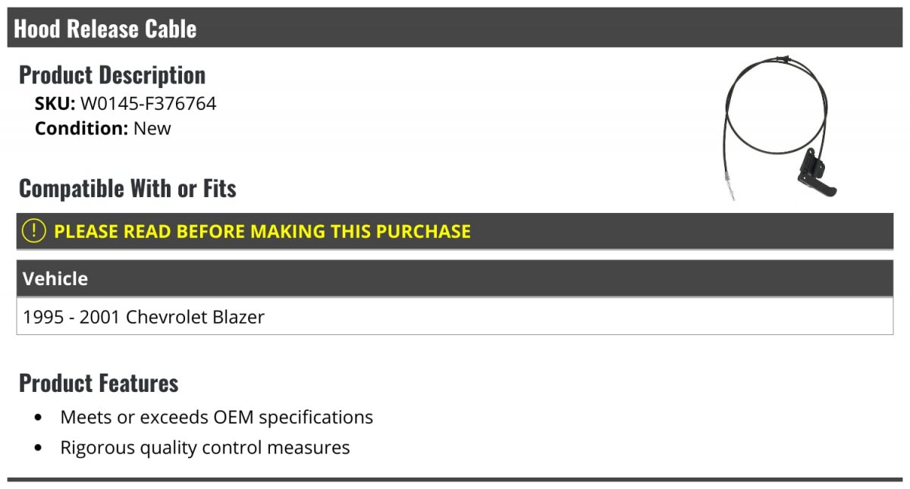Expand the PLEASE READ BEFORE MAKING THIS PURCHASE banner
910x489 pixels.
[455, 231]
